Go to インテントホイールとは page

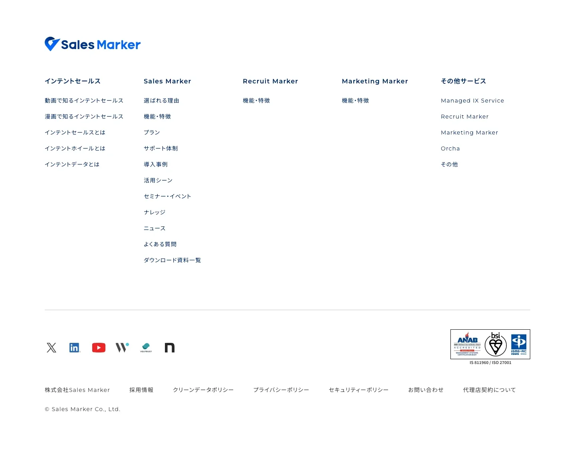click(75, 148)
